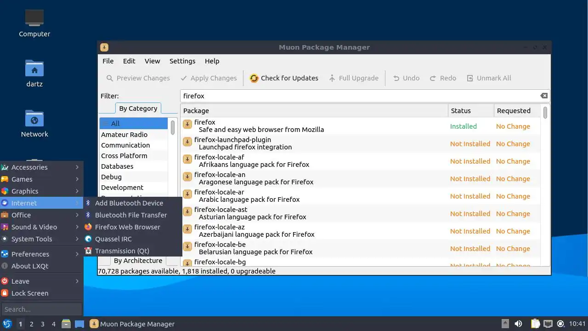Select Add Bluetooth Device menu entry
Image resolution: width=588 pixels, height=331 pixels.
click(133, 203)
